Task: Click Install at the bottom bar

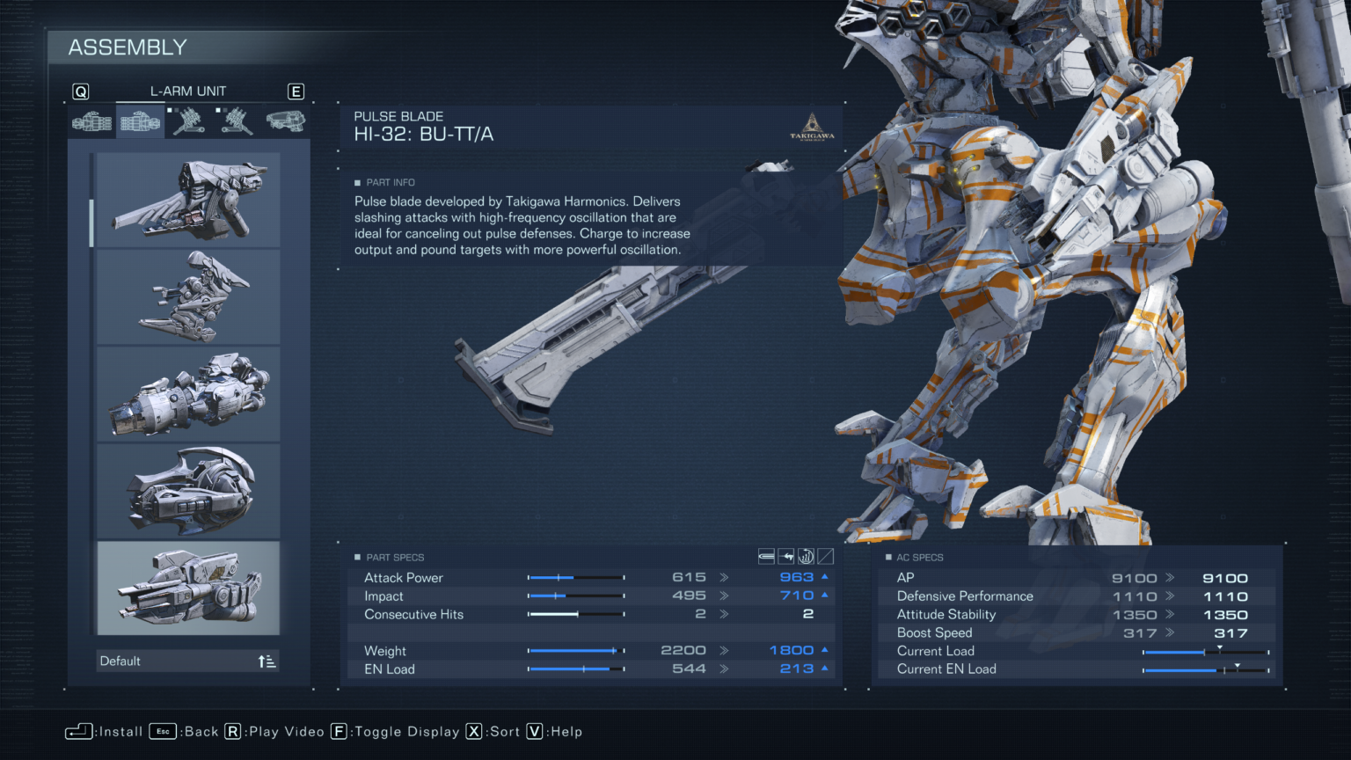Action: coord(103,731)
